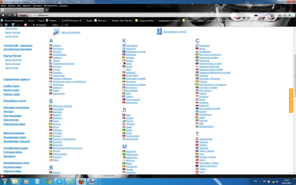Image resolution: width=296 pixels, height=185 pixels.
Task: Click the RU language indicator in tray
Action: tap(255, 181)
